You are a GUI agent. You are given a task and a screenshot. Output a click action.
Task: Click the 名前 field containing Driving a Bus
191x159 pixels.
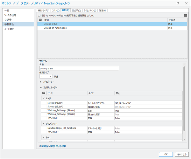tap(79, 68)
